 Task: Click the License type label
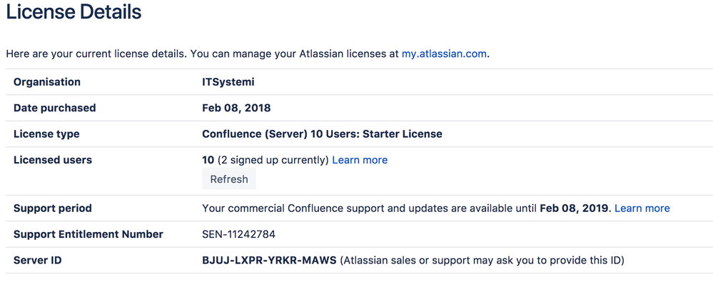click(46, 134)
